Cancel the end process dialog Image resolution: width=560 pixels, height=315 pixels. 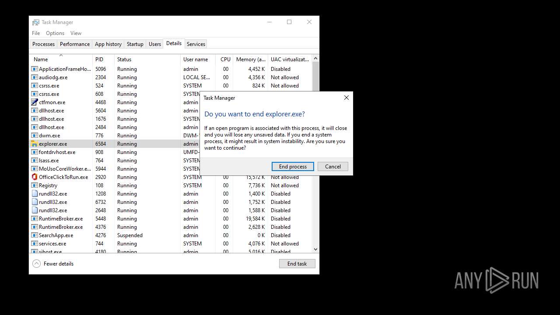tap(333, 166)
